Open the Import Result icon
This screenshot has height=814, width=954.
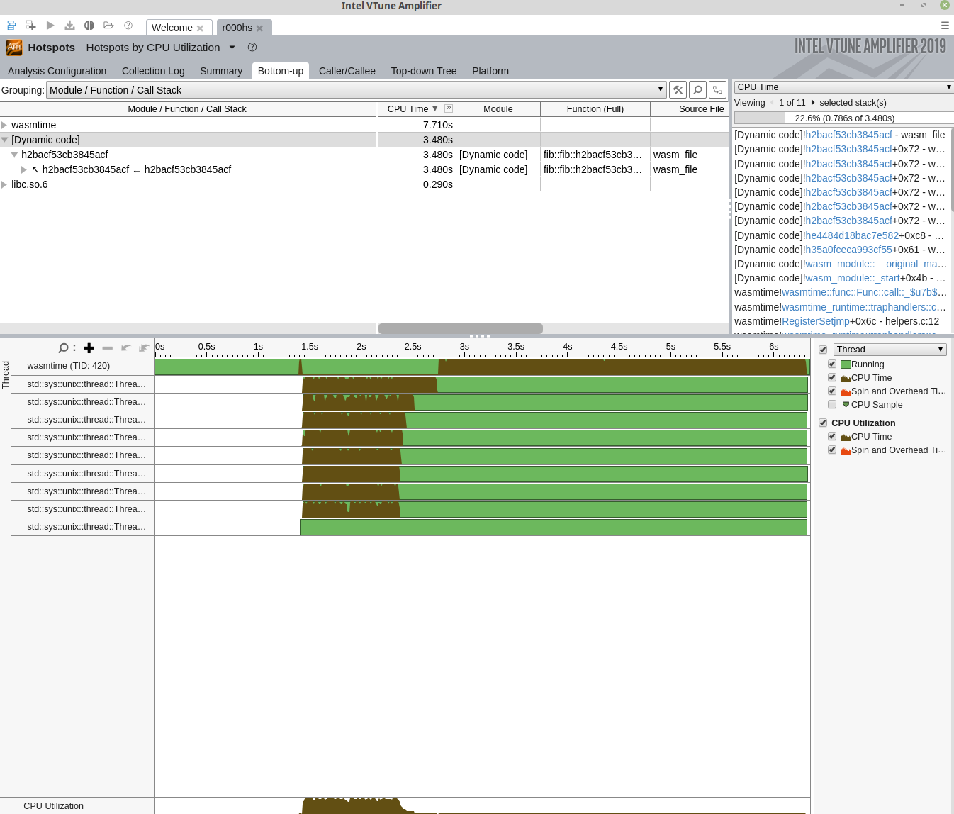point(69,27)
